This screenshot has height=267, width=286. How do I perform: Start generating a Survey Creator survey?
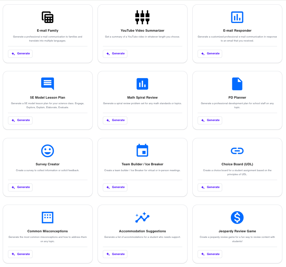pyautogui.click(x=20, y=187)
